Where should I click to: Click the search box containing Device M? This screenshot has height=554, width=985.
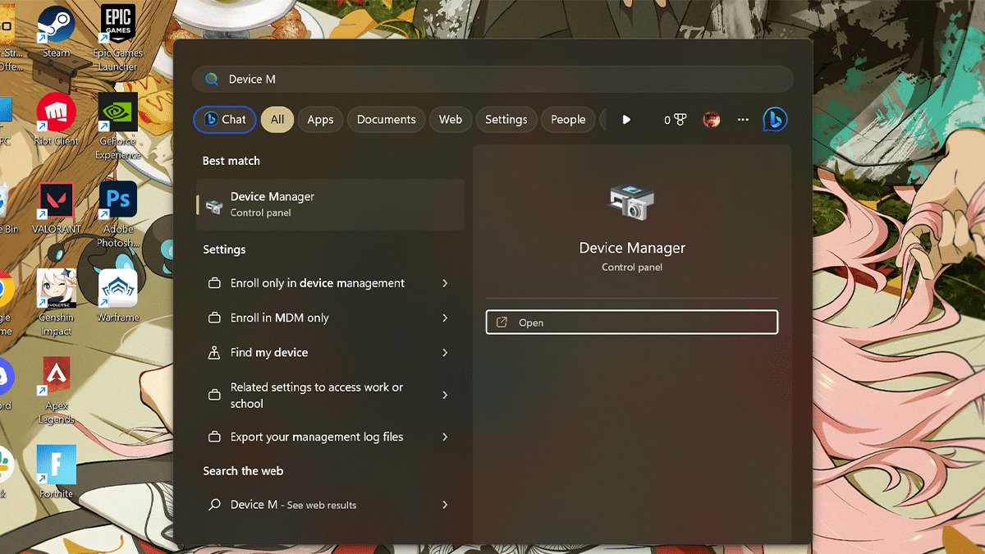coord(492,79)
